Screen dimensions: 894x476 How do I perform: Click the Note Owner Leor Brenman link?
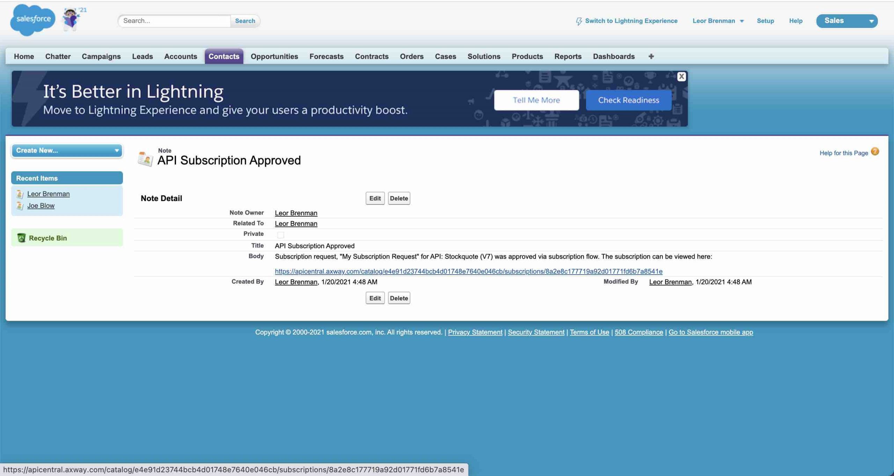point(296,213)
